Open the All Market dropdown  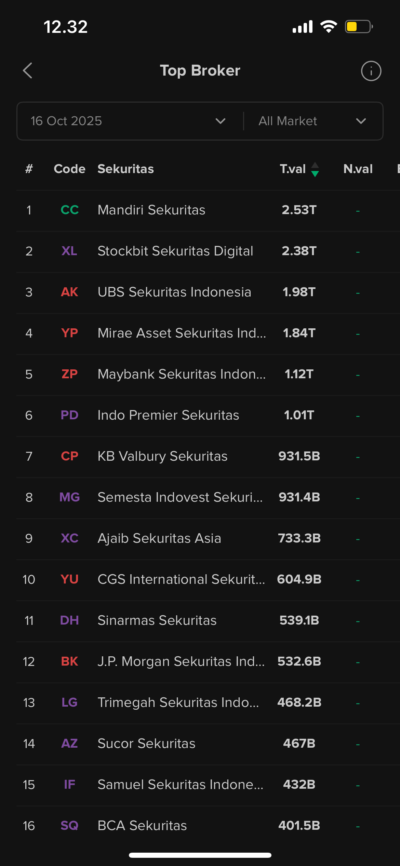[x=312, y=121]
